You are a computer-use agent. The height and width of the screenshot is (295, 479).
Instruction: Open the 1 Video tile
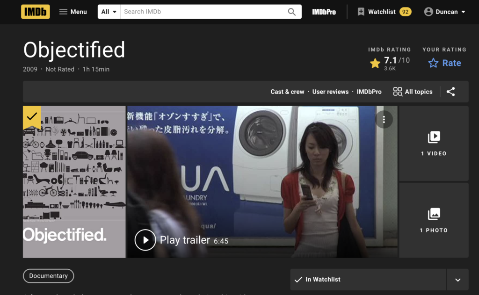pyautogui.click(x=434, y=144)
